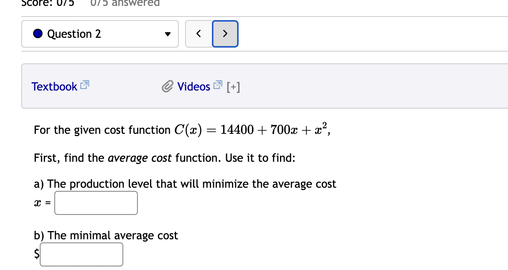Open the Textbook link
This screenshot has width=508, height=270.
click(x=55, y=86)
